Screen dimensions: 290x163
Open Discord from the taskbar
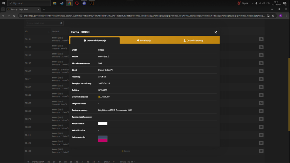click(x=84, y=3)
